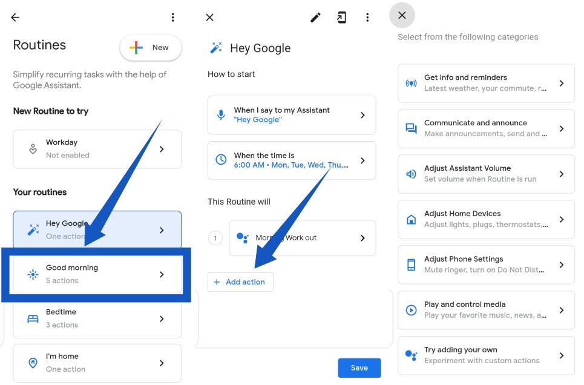Tap the Workday routine location-heart icon
The width and height of the screenshot is (584, 385).
pos(33,149)
